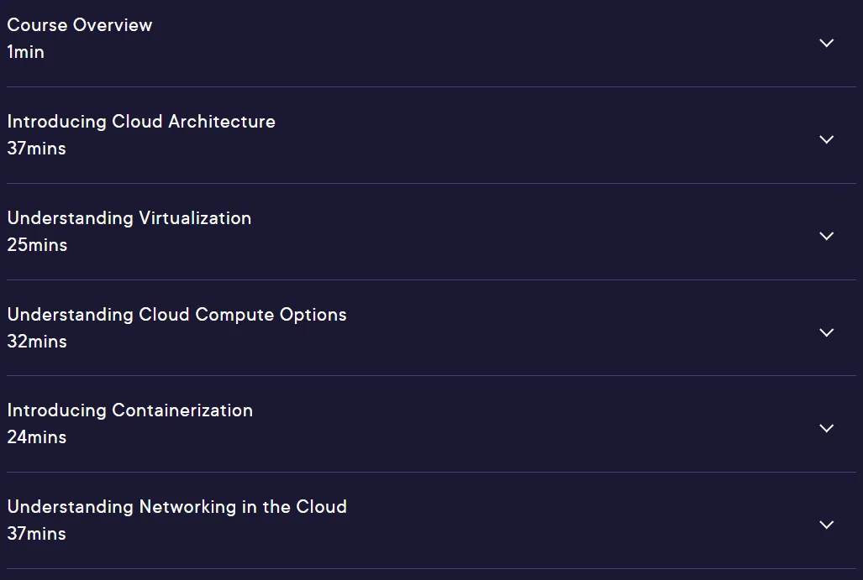Viewport: 863px width, 580px height.
Task: Select Introducing Containerization module title
Action: tap(130, 410)
